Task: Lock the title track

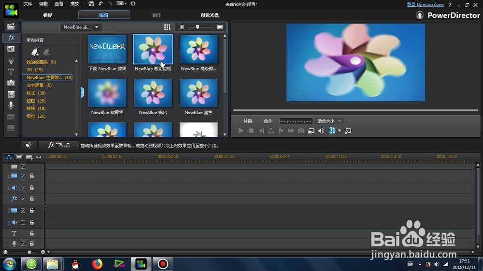Action: tap(32, 233)
